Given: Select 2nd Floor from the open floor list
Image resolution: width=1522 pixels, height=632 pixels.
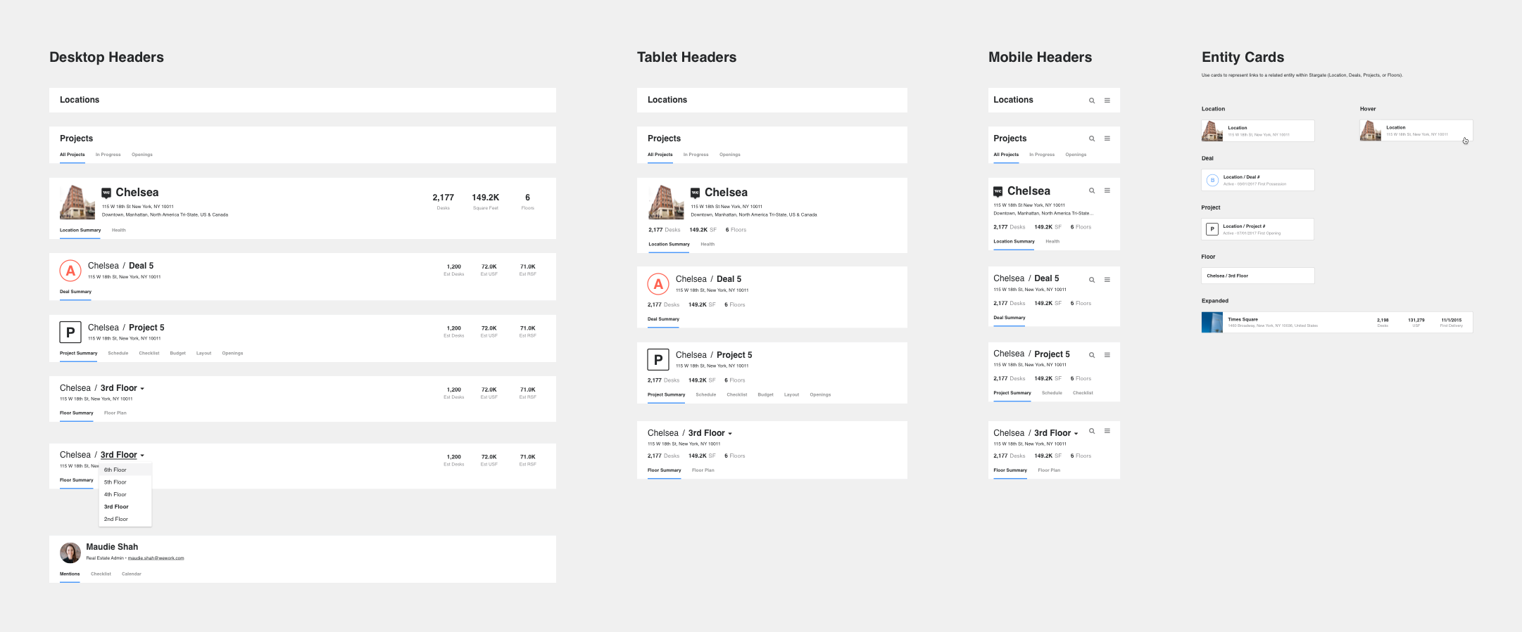Looking at the screenshot, I should point(125,519).
